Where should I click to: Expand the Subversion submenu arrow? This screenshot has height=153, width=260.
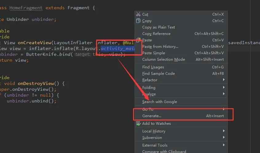click(224, 137)
